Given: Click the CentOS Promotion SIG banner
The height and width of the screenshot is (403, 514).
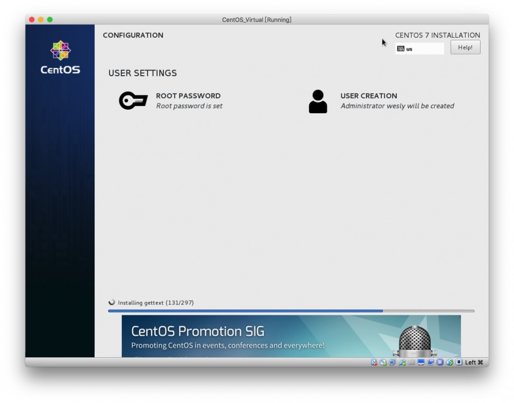Looking at the screenshot, I should pos(291,336).
